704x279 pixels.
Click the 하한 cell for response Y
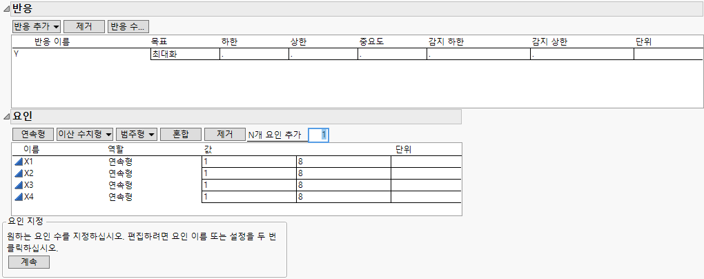tap(254, 54)
